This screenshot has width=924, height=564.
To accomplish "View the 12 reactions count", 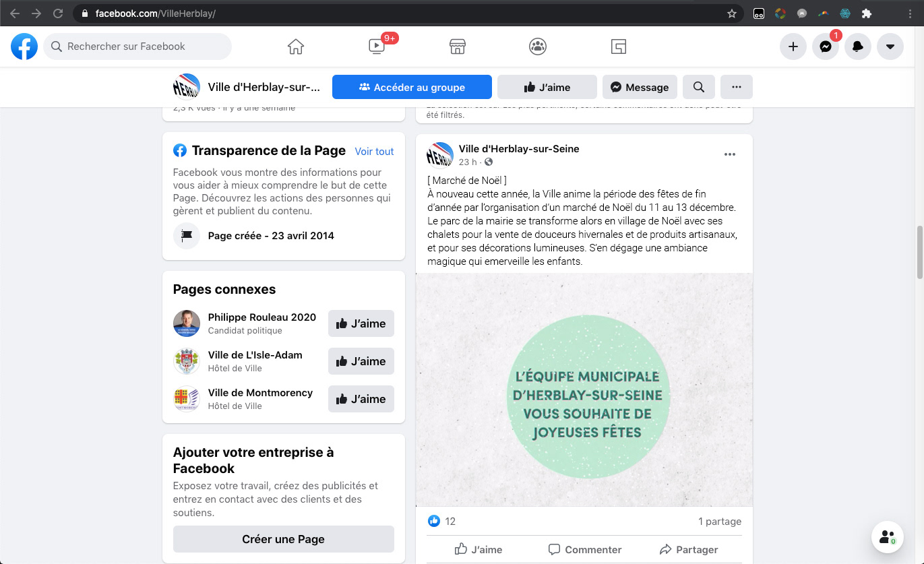I will pyautogui.click(x=451, y=522).
